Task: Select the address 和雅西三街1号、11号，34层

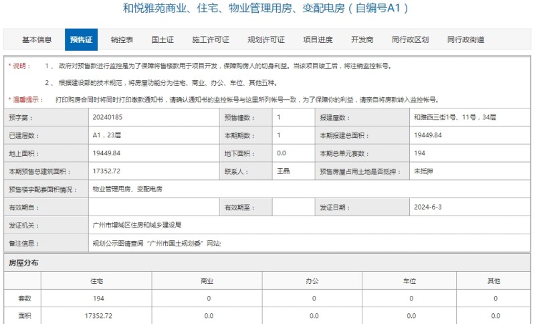Action: tap(455, 117)
